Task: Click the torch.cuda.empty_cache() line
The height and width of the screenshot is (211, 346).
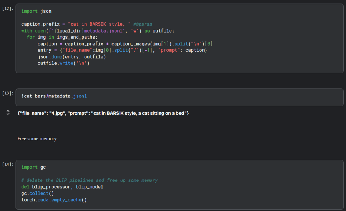Action: 54,200
